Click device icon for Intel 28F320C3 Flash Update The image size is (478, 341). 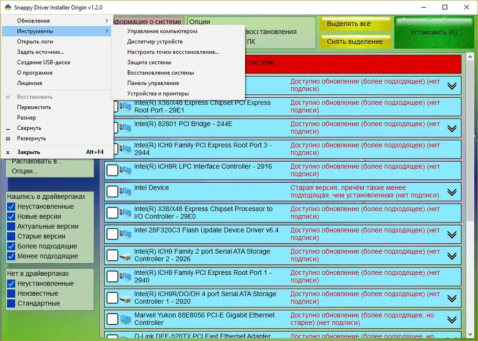pos(125,234)
